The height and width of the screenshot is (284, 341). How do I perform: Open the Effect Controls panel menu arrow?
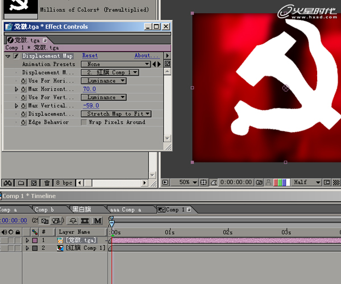tap(167, 56)
